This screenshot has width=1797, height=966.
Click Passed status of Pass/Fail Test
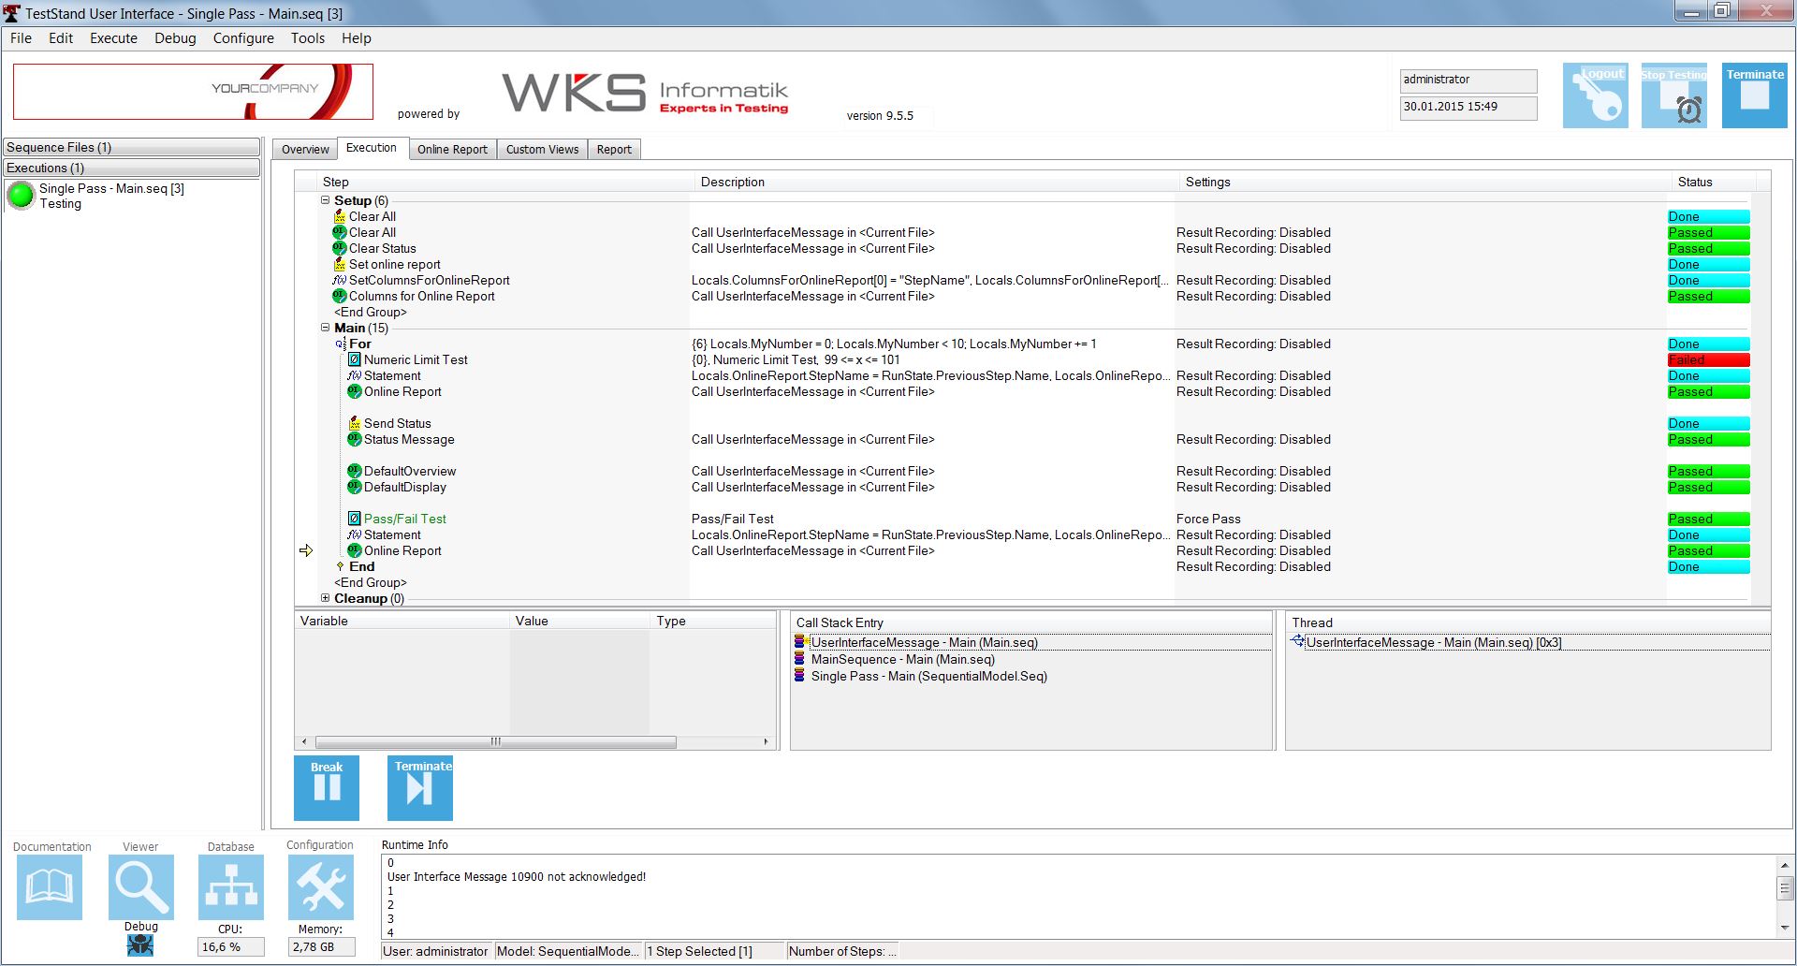click(x=1708, y=520)
